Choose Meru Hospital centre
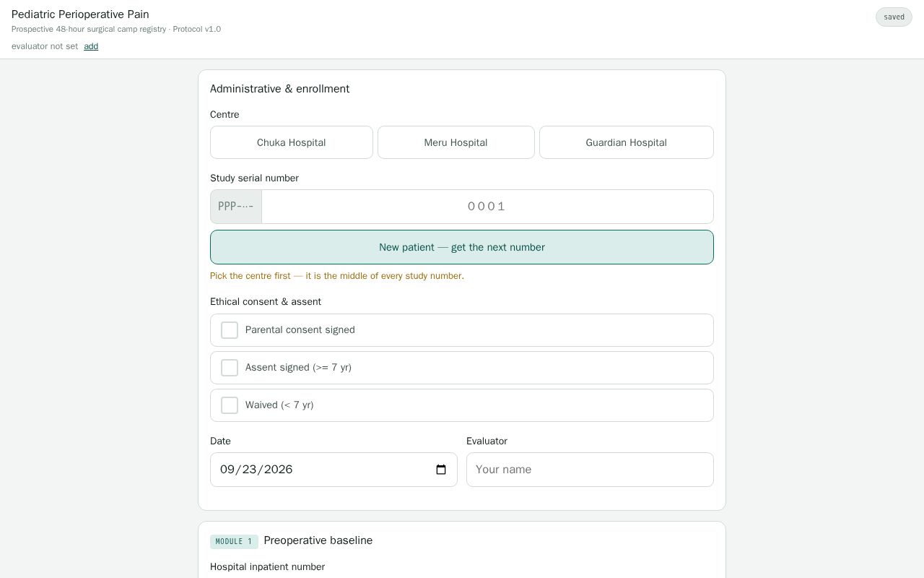 point(456,142)
